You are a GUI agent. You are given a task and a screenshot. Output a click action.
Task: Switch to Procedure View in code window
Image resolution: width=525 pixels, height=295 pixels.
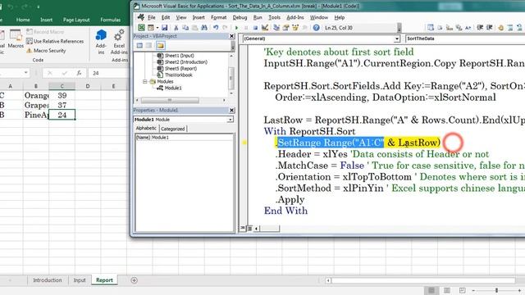[x=243, y=229]
